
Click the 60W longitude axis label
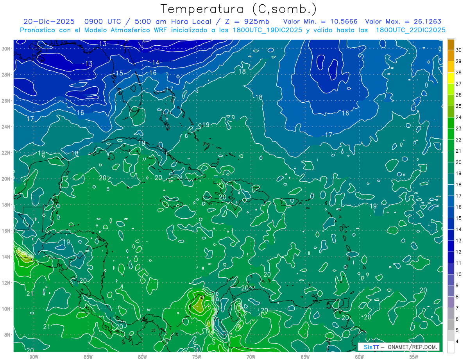[360, 357]
